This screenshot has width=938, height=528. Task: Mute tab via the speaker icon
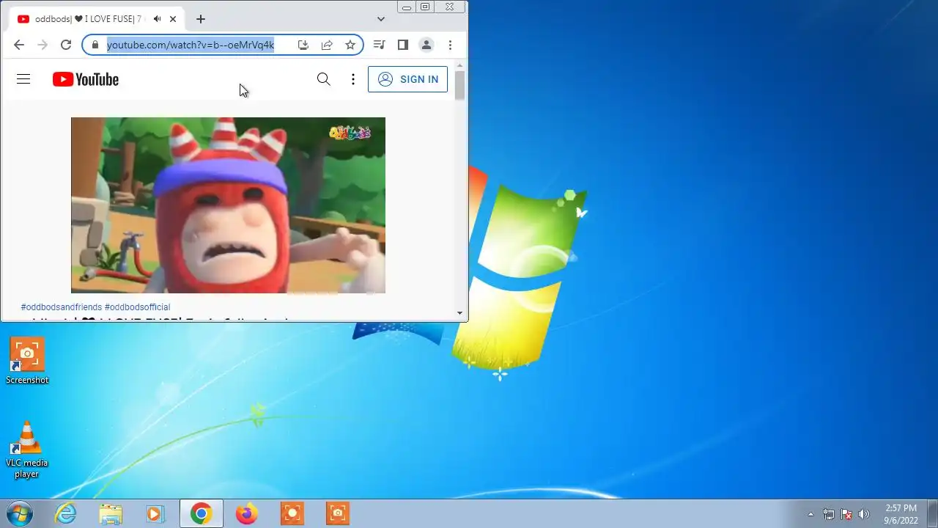(157, 19)
